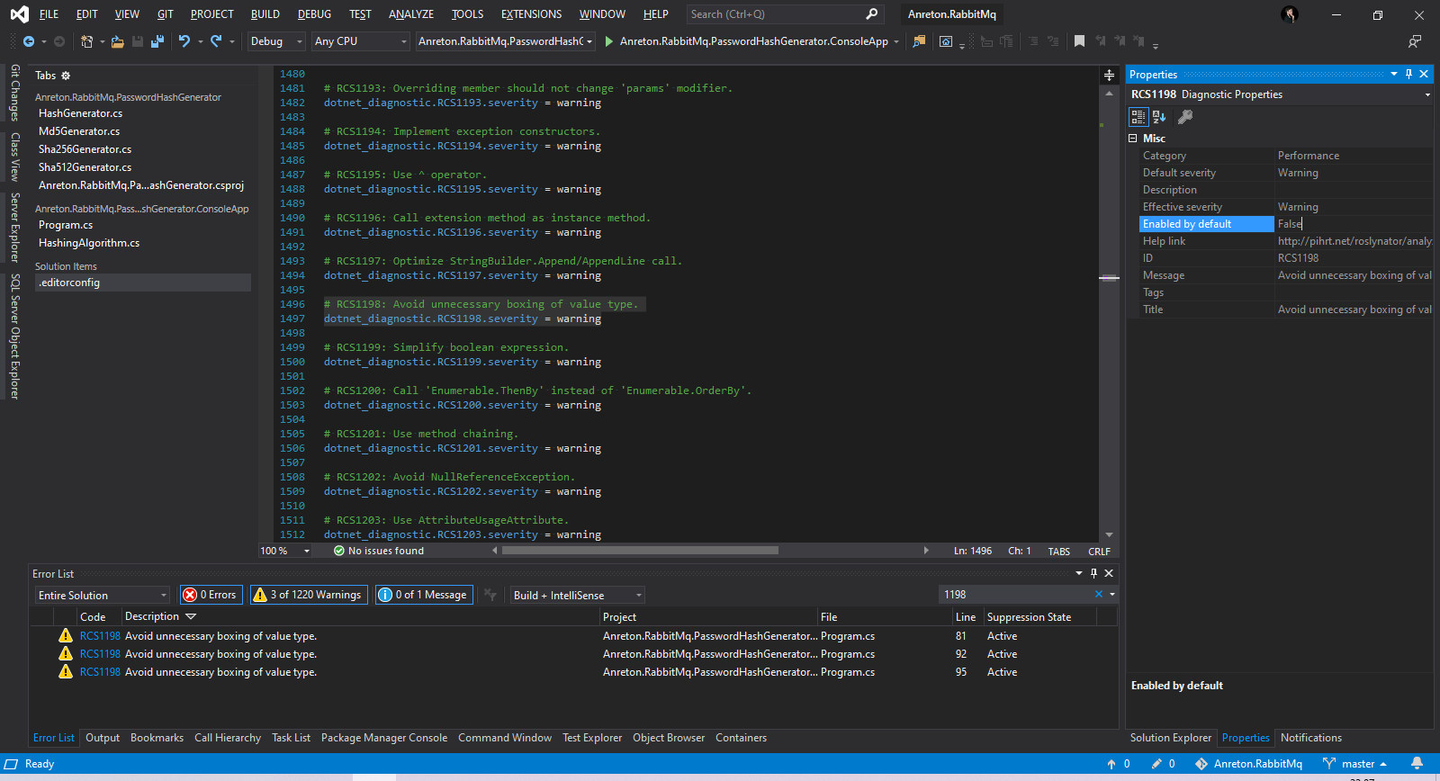Pin the Error List with pushpin icon

1094,573
